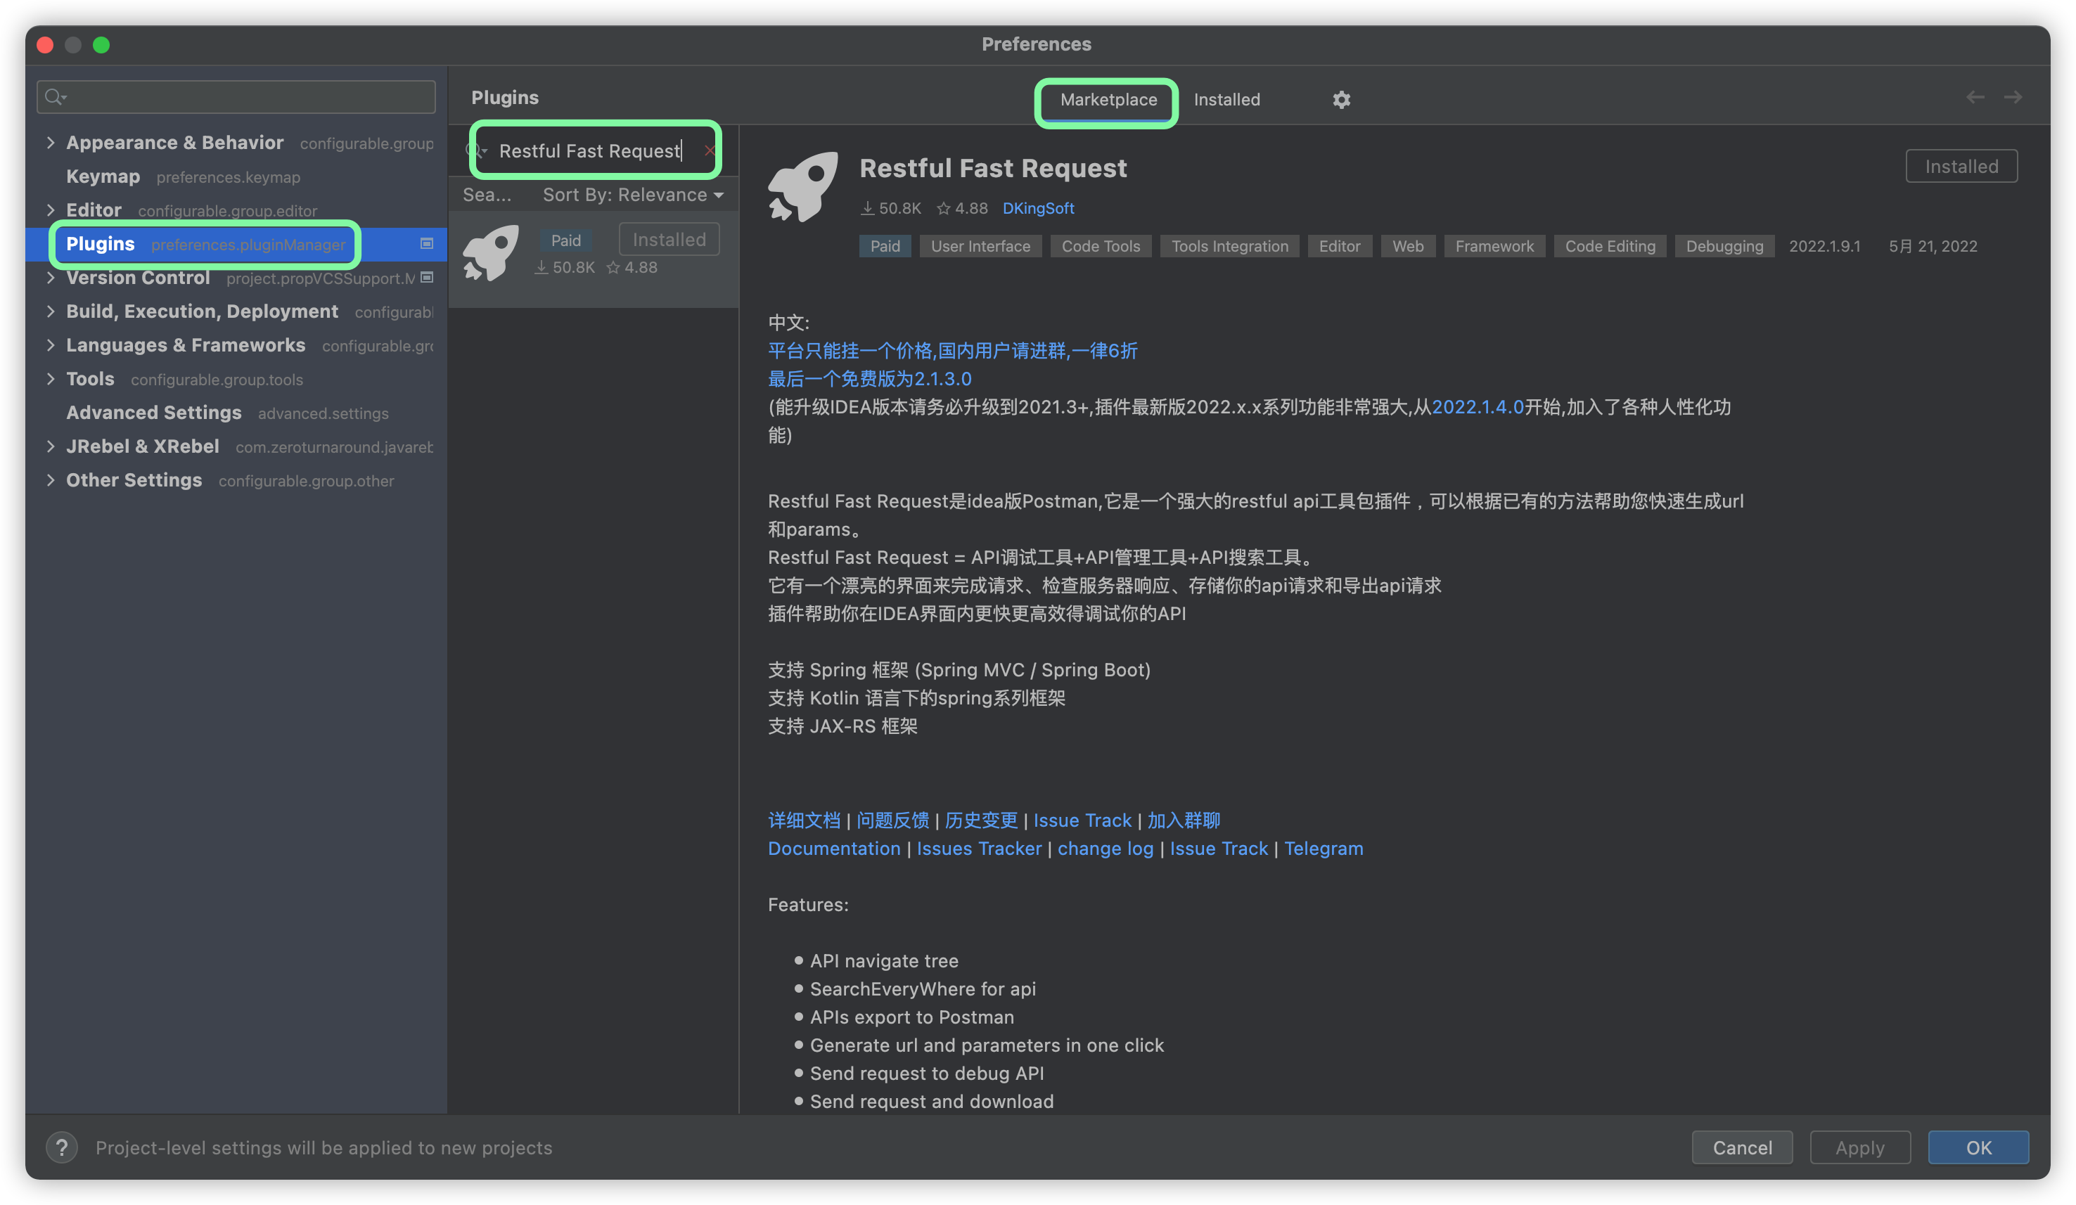Clear the plugin search with the X icon
Image resolution: width=2076 pixels, height=1205 pixels.
(x=710, y=150)
